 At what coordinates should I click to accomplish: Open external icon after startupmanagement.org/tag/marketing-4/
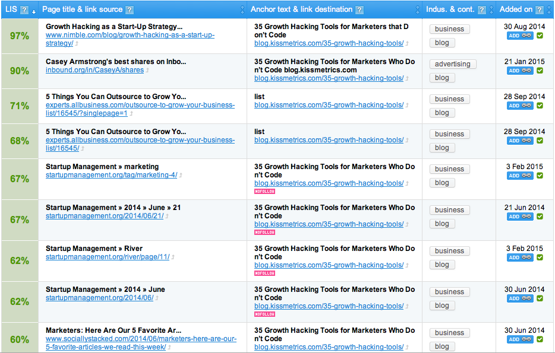(181, 175)
